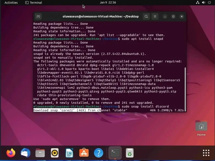Viewport: 215px width, 161px height.
Task: Open the terminal hamburger menu
Action: [x=155, y=16]
